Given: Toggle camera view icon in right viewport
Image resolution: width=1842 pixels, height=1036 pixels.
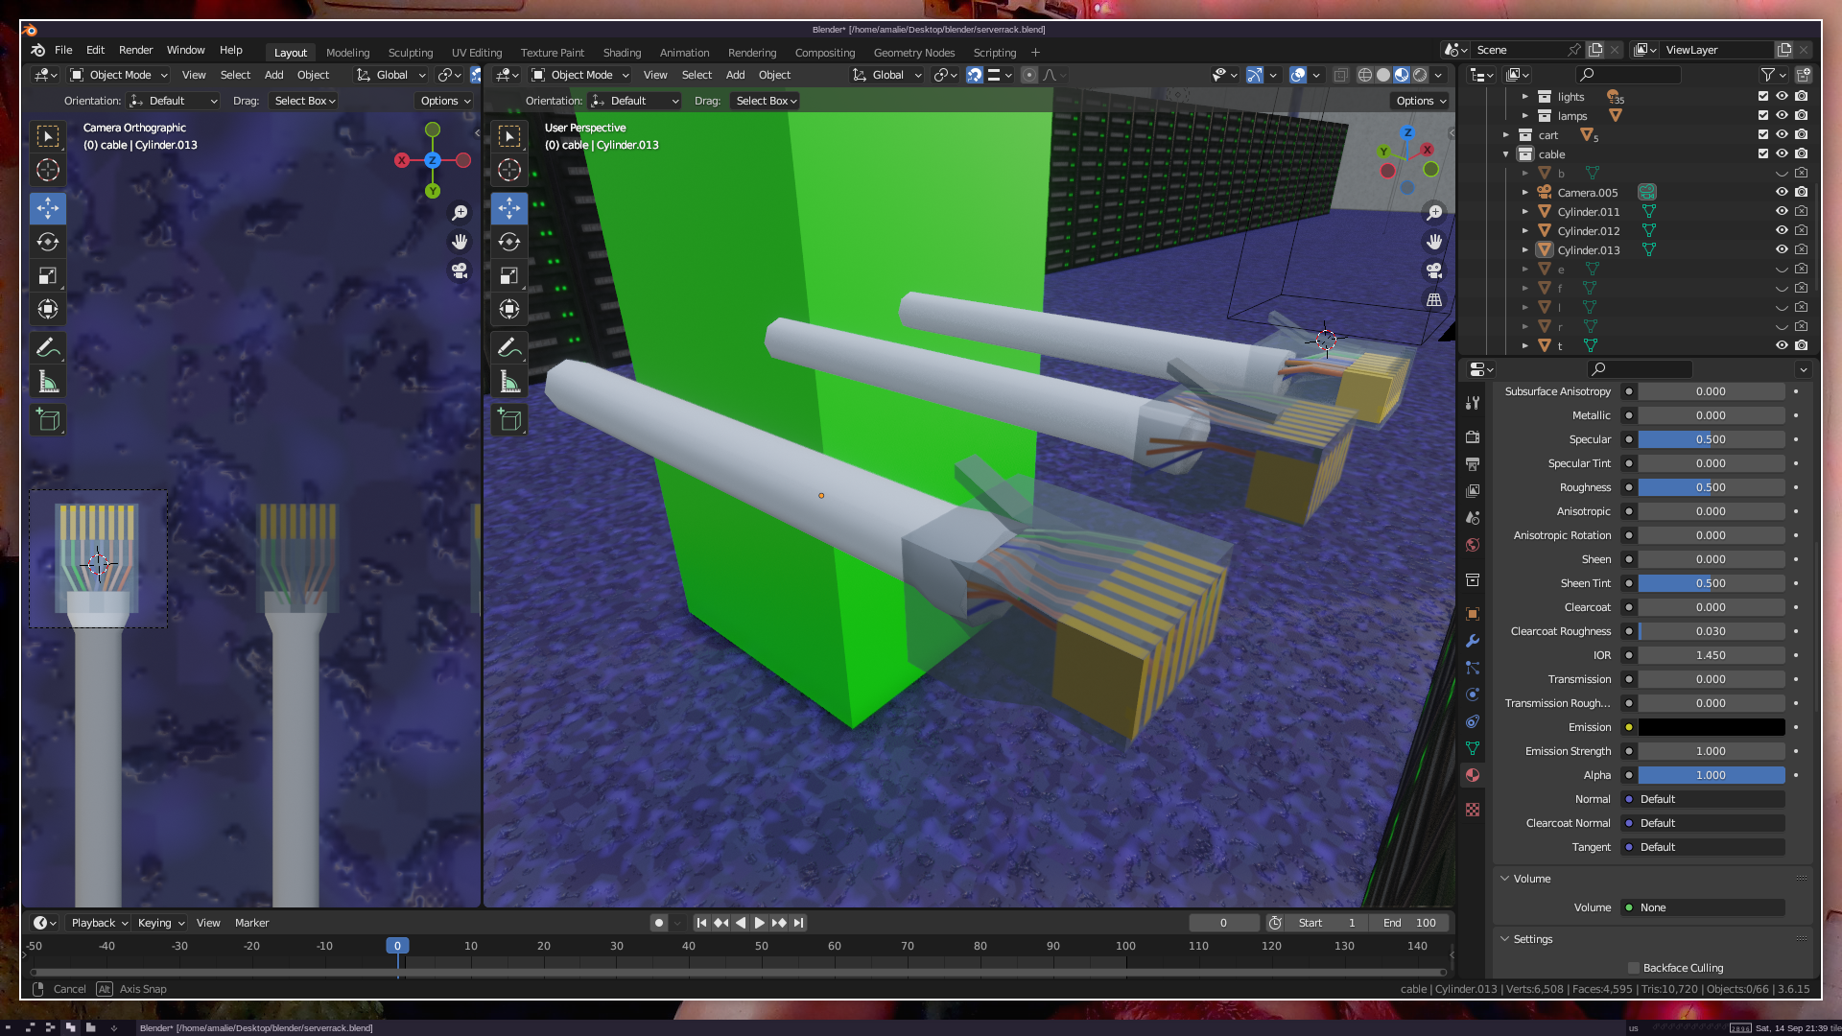Looking at the screenshot, I should [x=1434, y=271].
